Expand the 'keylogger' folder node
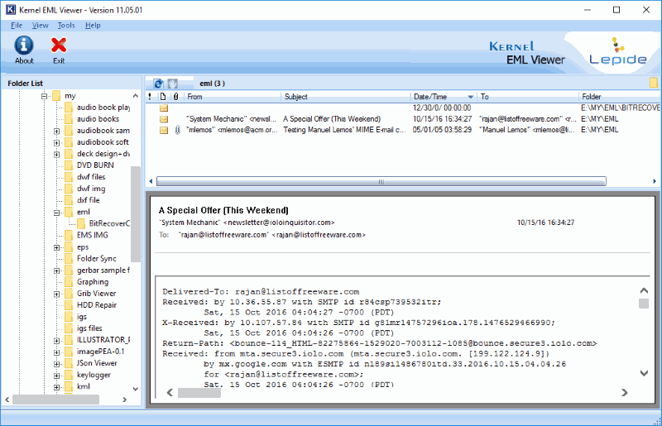 click(x=56, y=376)
